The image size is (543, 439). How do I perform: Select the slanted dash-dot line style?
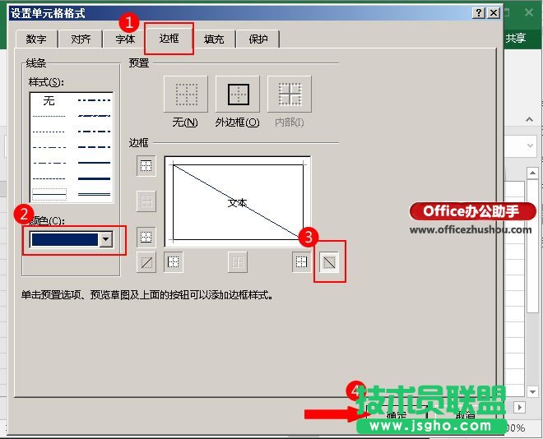(x=94, y=116)
